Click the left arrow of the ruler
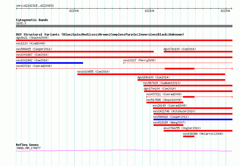The height and width of the screenshot is (166, 240). tap(17, 8)
